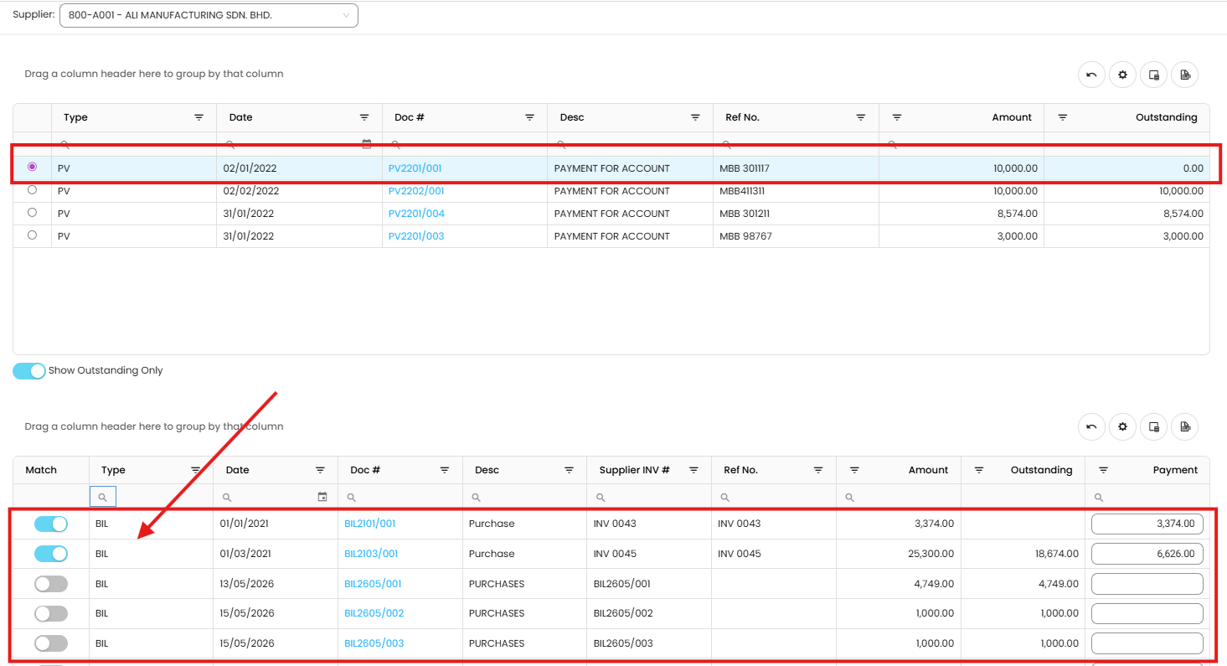Image resolution: width=1227 pixels, height=666 pixels.
Task: Open the Supplier dropdown for ALI MANUFACTURING
Action: click(209, 15)
